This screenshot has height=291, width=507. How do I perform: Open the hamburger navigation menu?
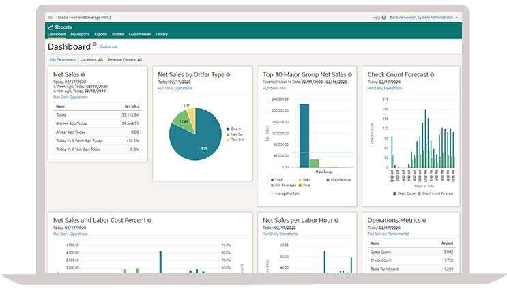click(50, 17)
